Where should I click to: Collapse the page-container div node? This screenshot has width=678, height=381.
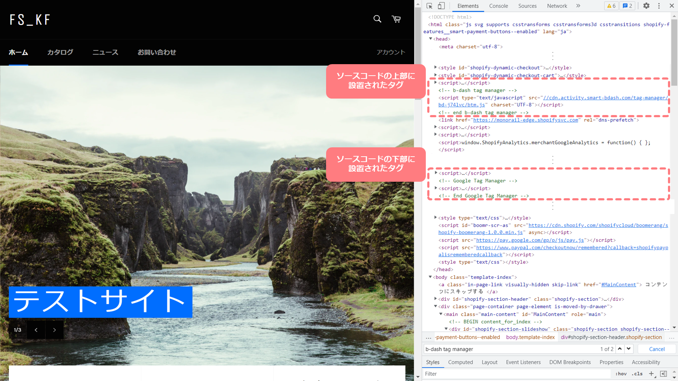tap(435, 306)
